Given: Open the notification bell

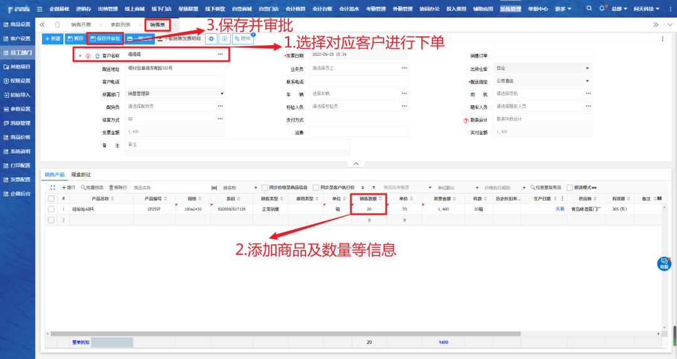Looking at the screenshot, I should coord(602,9).
